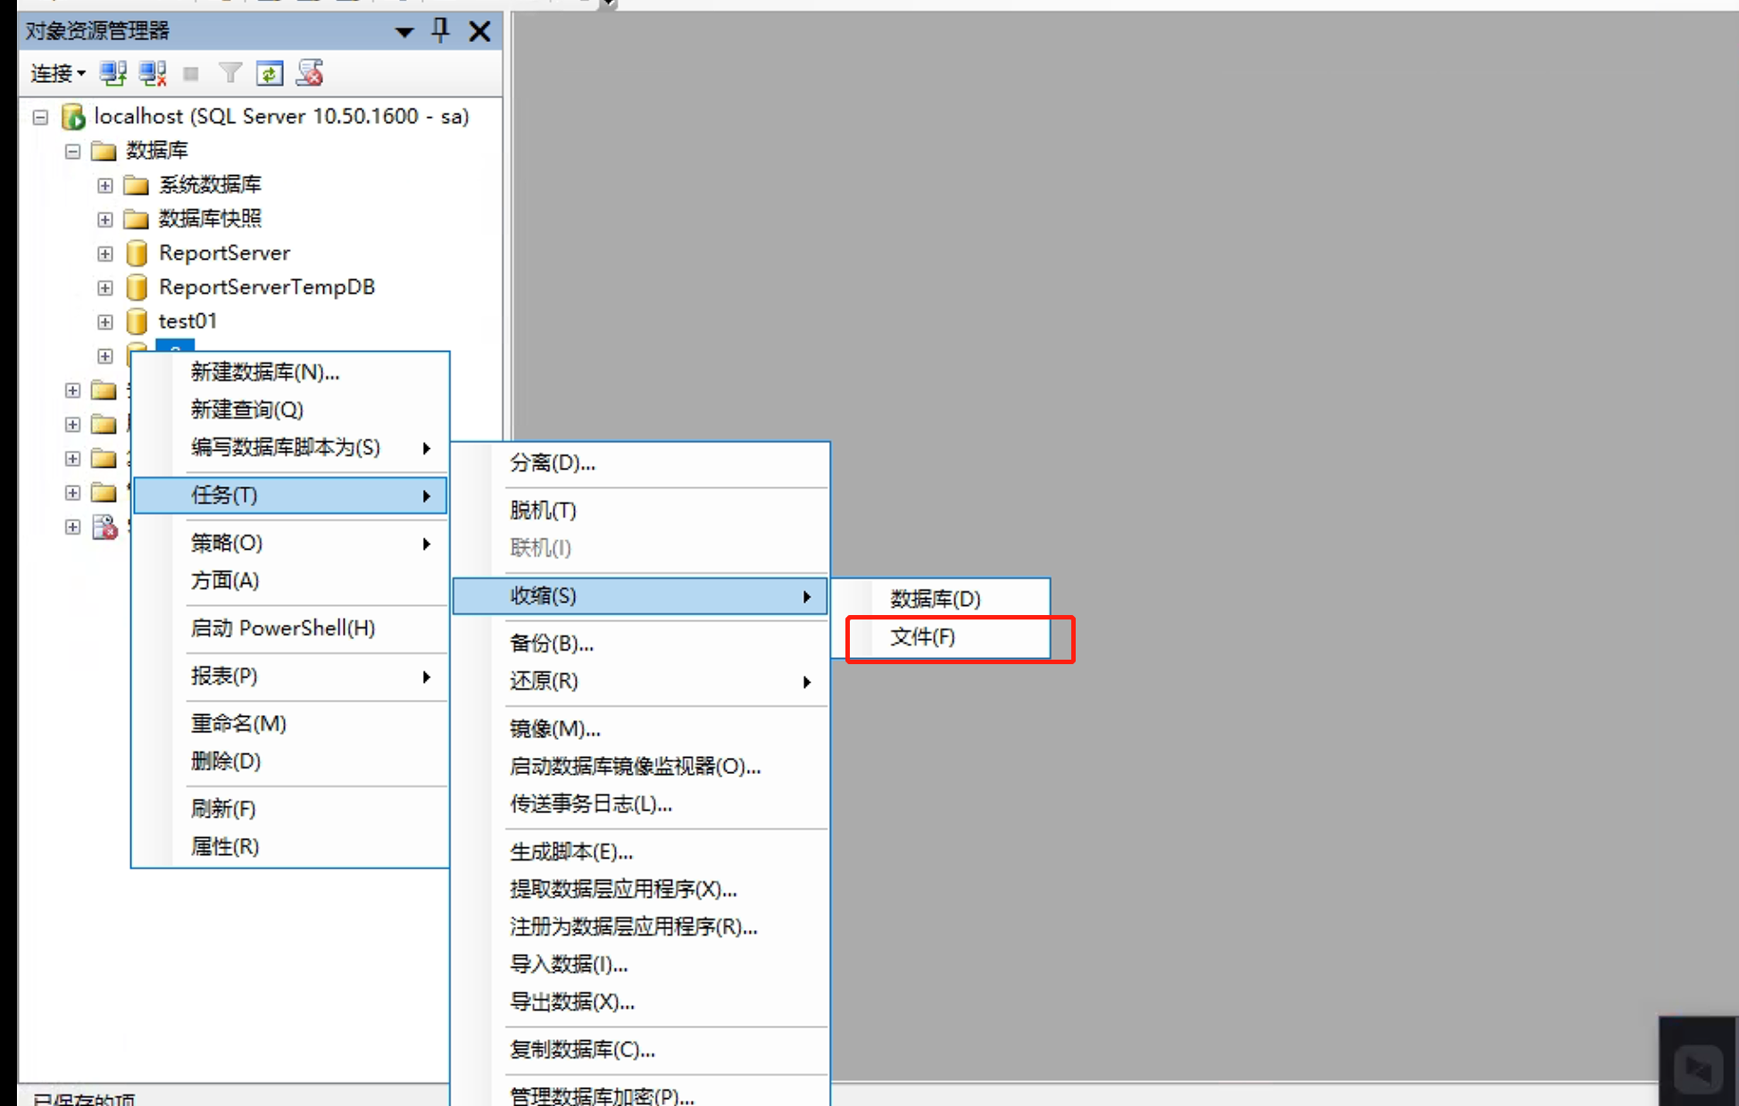Expand the 系统数据库 folder
This screenshot has height=1106, width=1739.
(x=105, y=186)
